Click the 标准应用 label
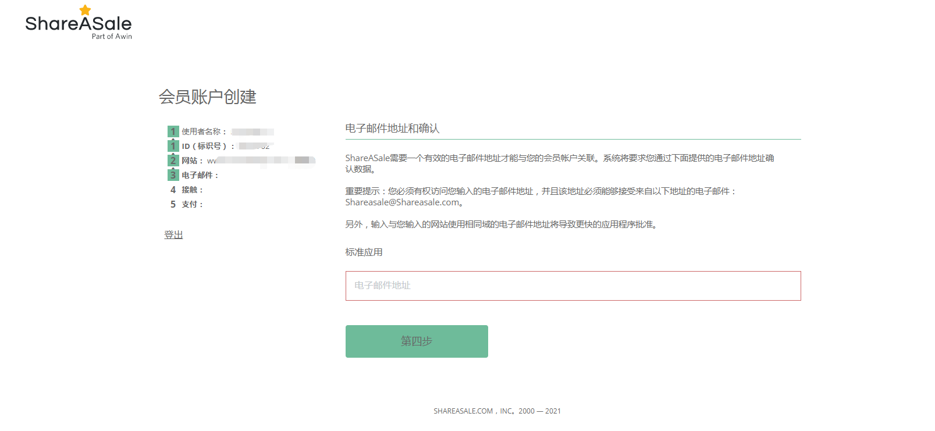The image size is (935, 431). [364, 252]
